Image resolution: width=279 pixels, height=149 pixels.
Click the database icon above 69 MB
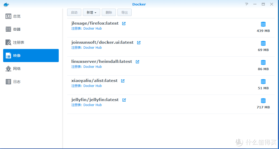tap(263, 43)
